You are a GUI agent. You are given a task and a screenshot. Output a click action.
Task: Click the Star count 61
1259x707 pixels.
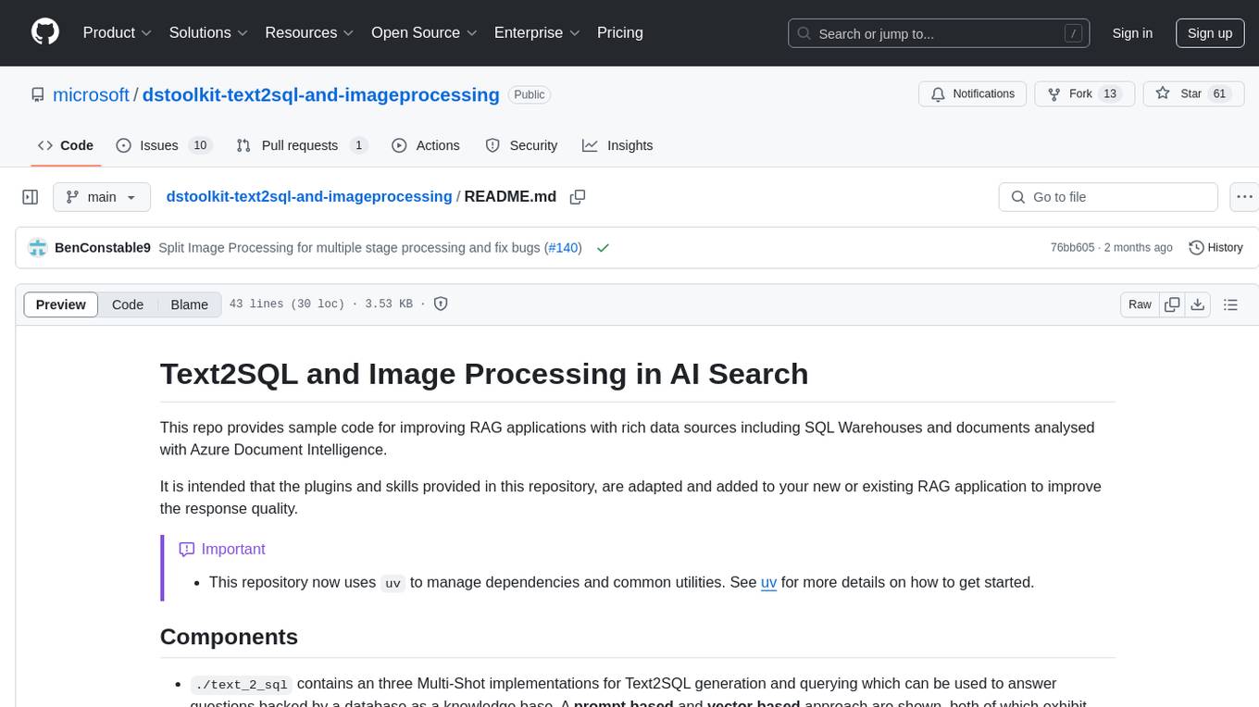[1219, 94]
